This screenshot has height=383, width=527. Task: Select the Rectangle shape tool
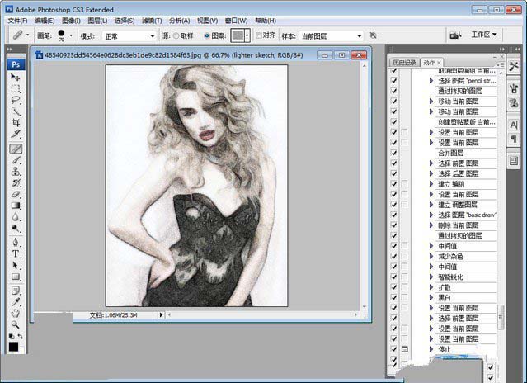coord(16,277)
